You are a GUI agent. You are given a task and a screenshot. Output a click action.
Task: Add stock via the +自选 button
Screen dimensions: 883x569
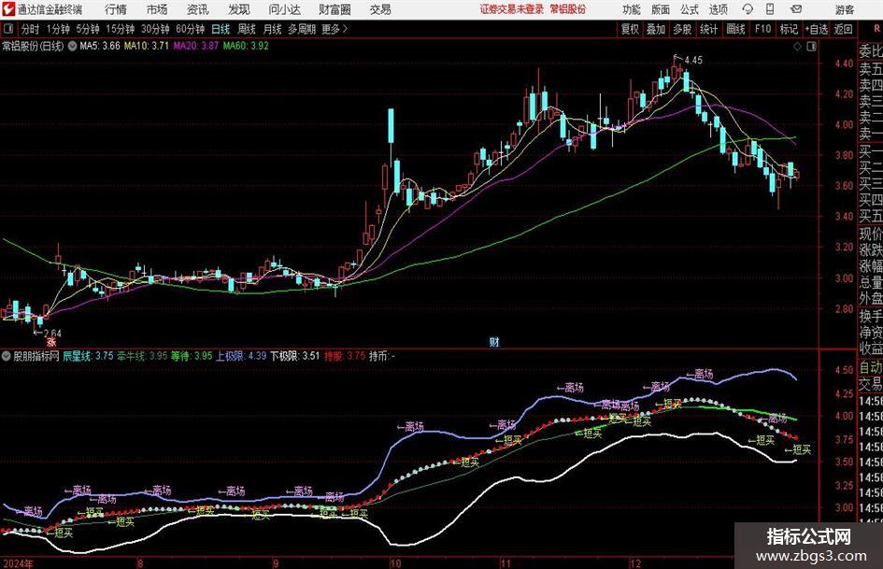[816, 29]
